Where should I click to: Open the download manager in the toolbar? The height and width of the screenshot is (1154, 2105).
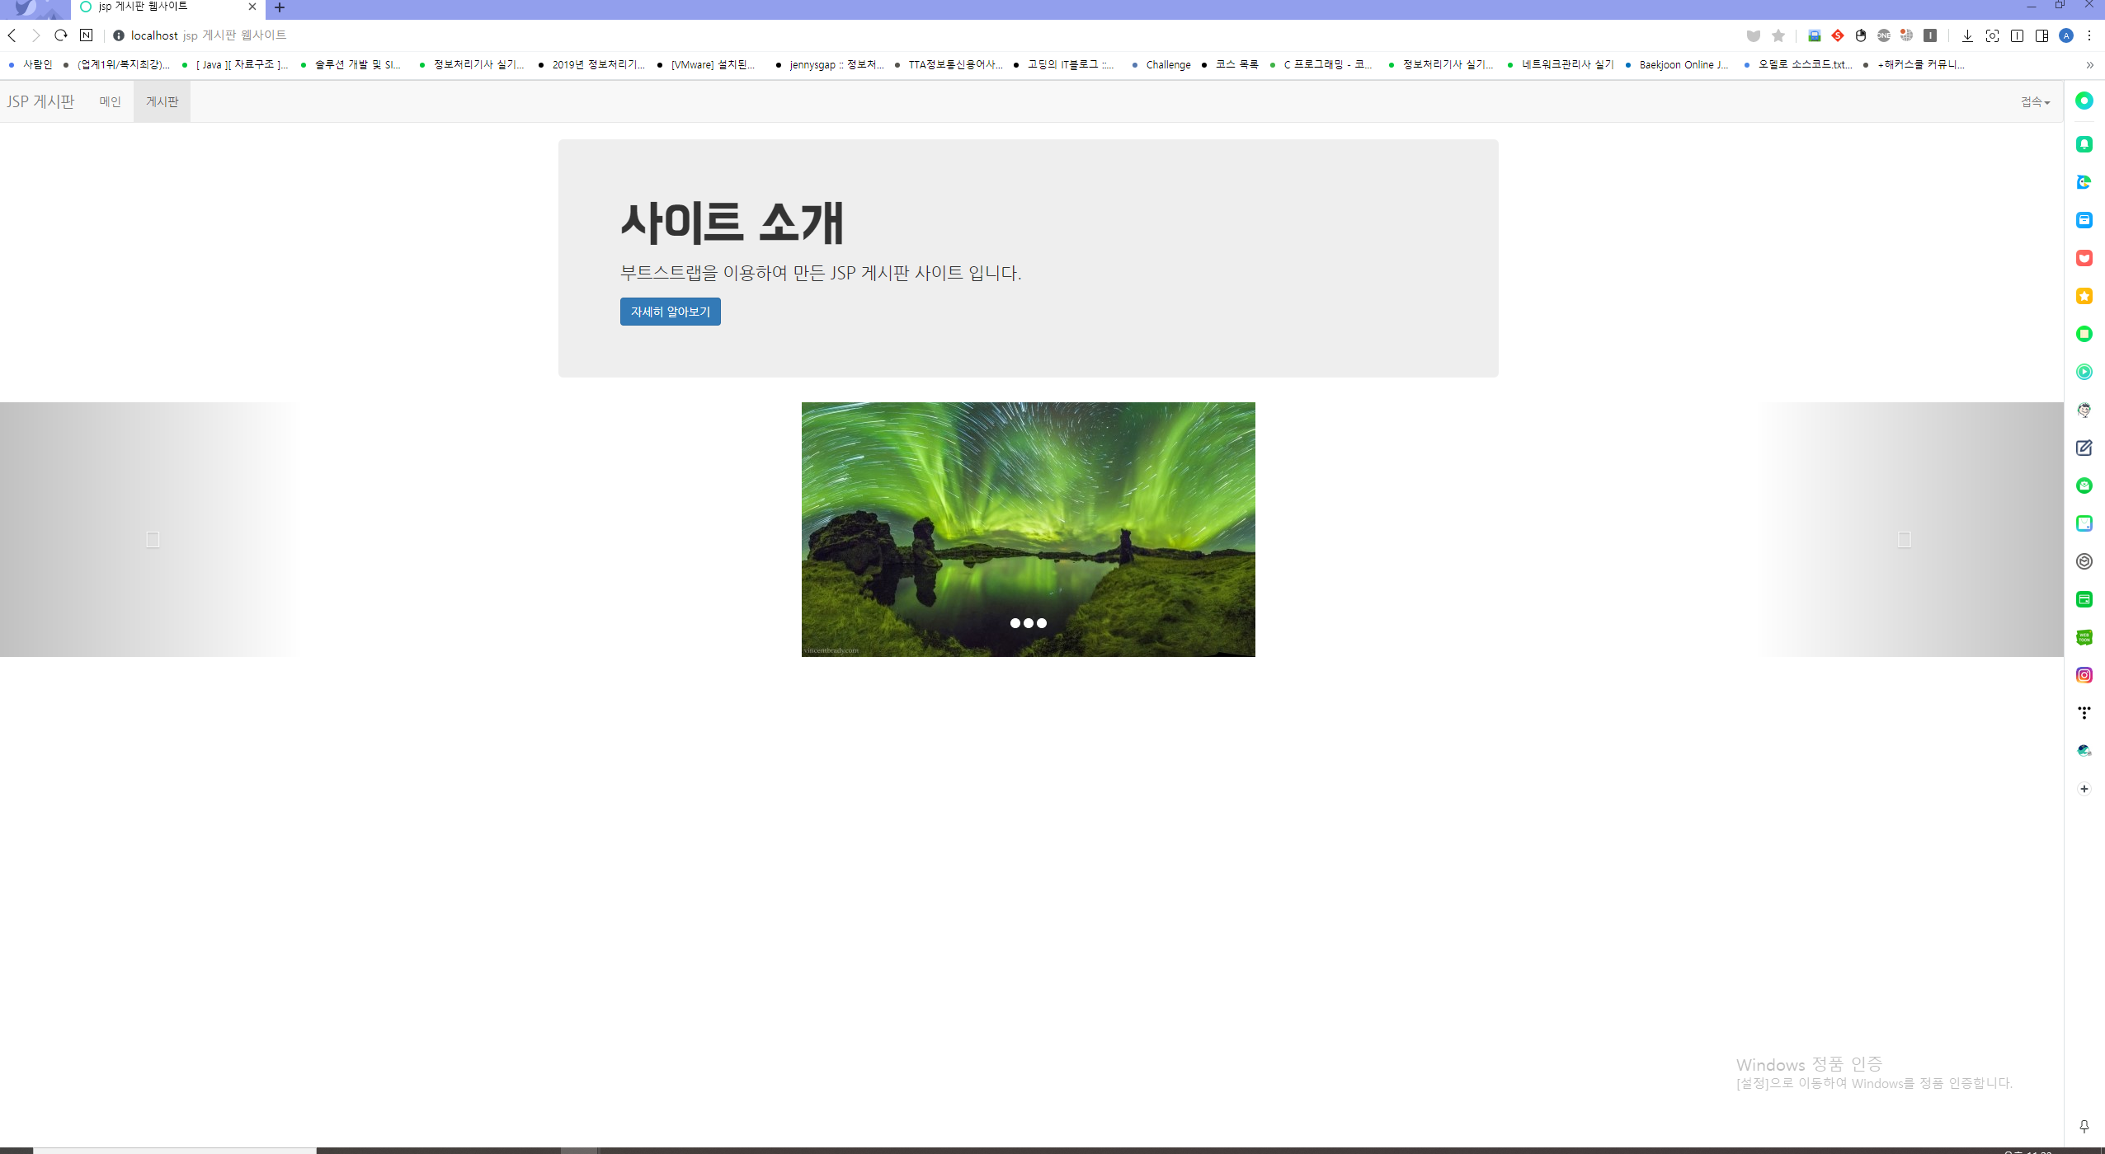point(1966,35)
